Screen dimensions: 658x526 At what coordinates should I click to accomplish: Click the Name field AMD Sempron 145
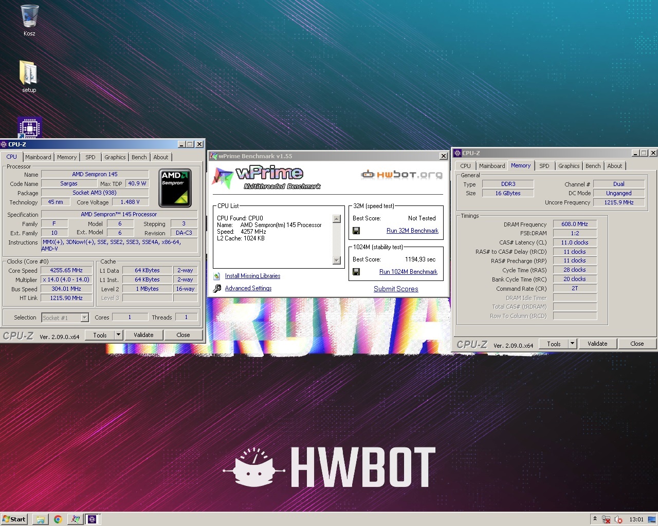[95, 174]
